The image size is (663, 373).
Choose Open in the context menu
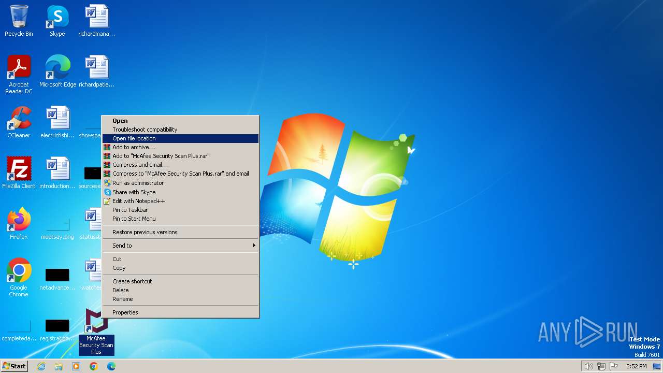click(x=180, y=121)
